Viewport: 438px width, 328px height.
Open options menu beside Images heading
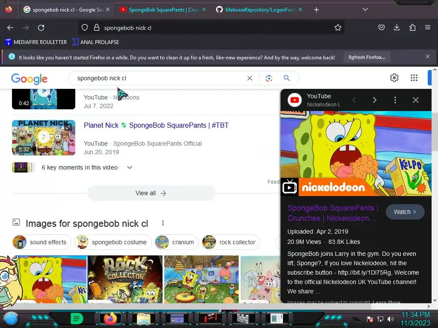(163, 223)
